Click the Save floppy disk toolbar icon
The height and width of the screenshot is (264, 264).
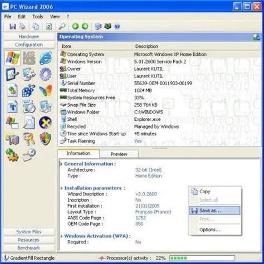tap(13, 26)
